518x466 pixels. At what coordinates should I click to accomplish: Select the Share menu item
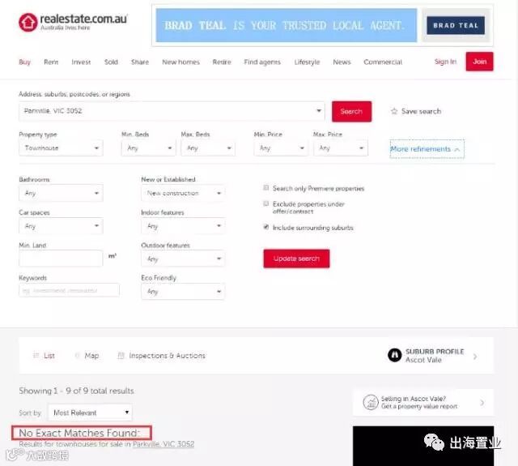[x=140, y=62]
